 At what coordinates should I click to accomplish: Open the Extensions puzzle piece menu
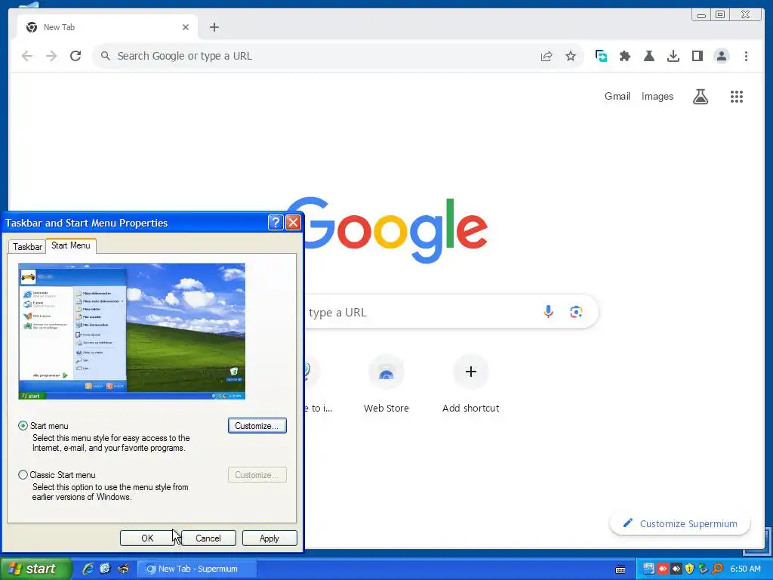pos(625,56)
